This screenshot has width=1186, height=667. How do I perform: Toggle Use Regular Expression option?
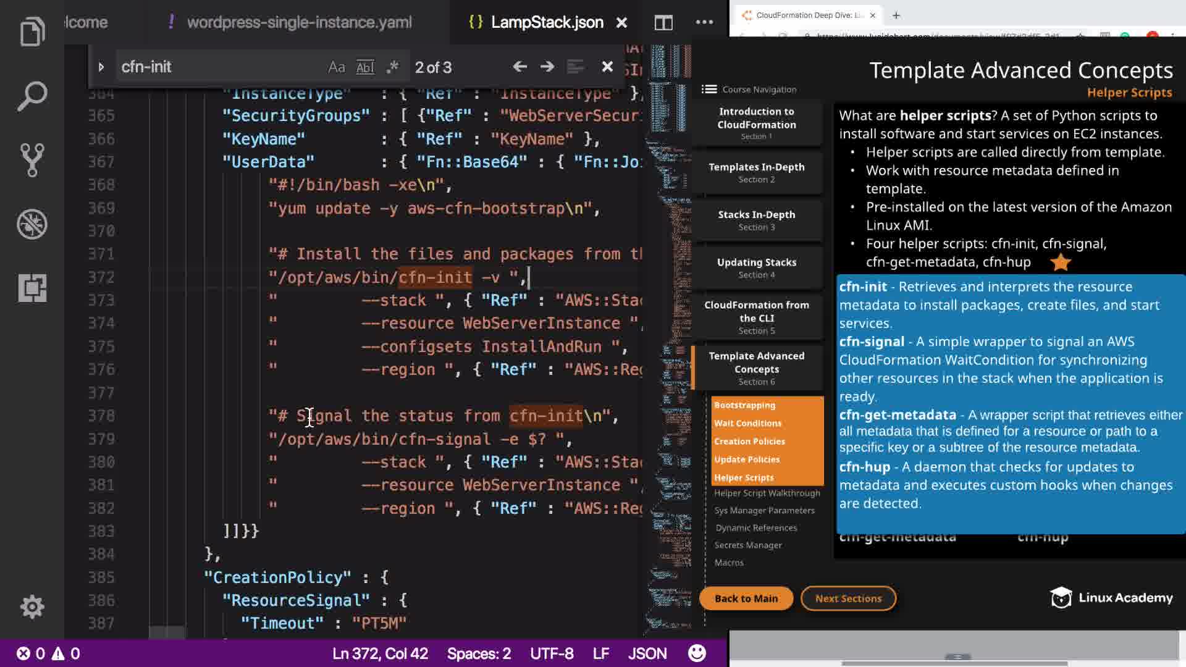tap(392, 67)
